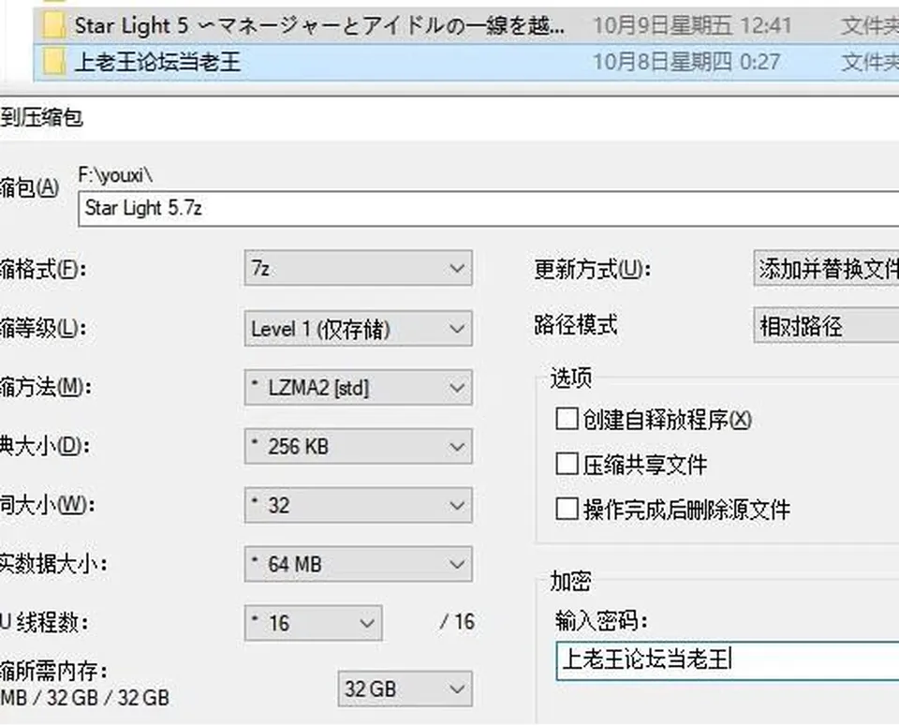This screenshot has height=726, width=899.
Task: Click the 上老王论坛当老王 folder icon
Action: click(53, 62)
